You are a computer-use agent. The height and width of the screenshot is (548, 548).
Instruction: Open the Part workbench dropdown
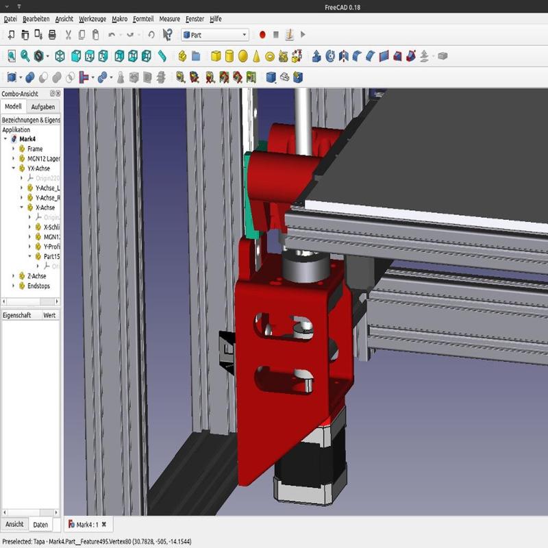214,34
